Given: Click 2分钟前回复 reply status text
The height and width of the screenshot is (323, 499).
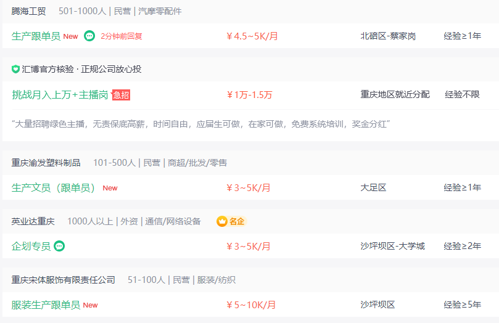Looking at the screenshot, I should (x=122, y=36).
